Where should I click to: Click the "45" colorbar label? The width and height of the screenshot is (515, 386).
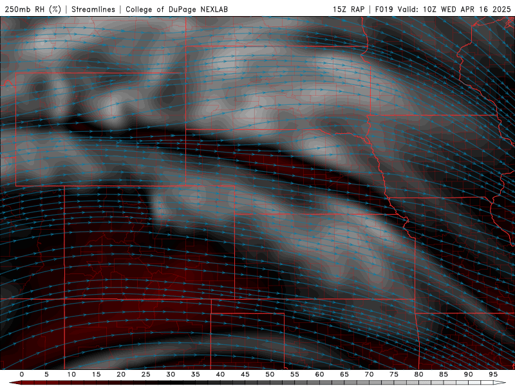[245, 374]
